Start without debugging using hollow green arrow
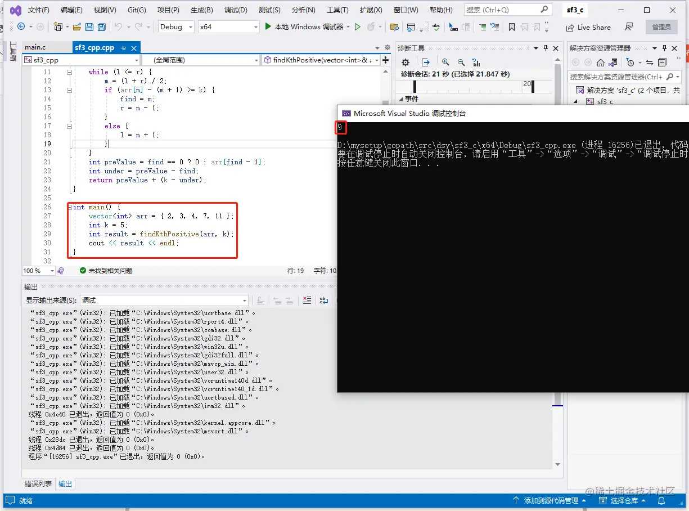Image resolution: width=689 pixels, height=511 pixels. tap(357, 26)
